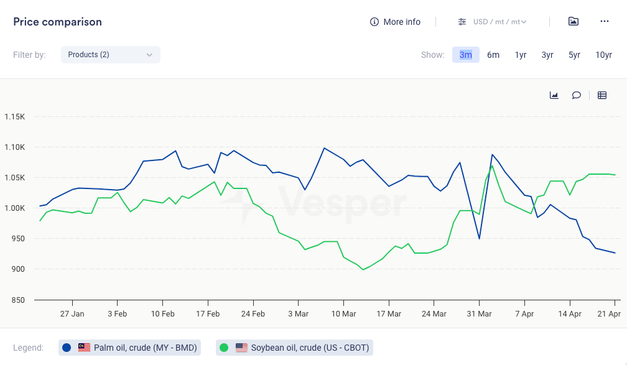The width and height of the screenshot is (627, 365).
Task: Show data table view icon
Action: (x=602, y=95)
